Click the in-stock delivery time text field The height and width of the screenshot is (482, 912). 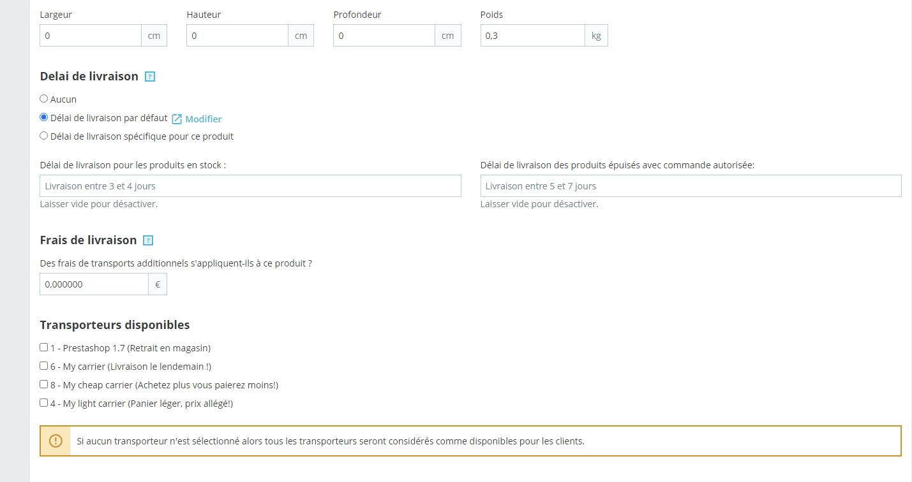[250, 186]
